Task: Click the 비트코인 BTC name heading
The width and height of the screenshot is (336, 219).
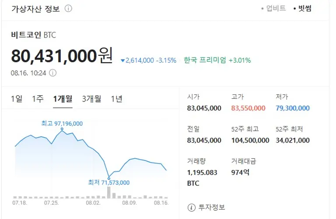Action: pyautogui.click(x=33, y=35)
